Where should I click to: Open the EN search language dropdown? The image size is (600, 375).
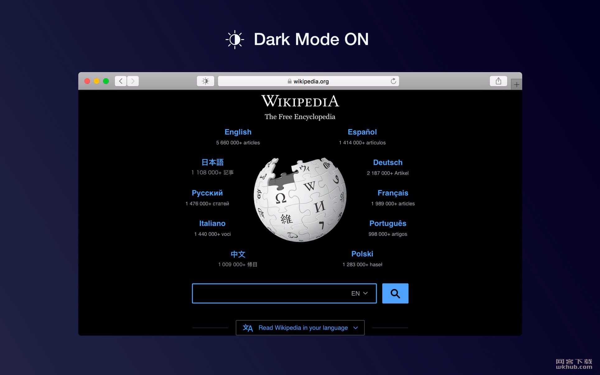coord(359,293)
